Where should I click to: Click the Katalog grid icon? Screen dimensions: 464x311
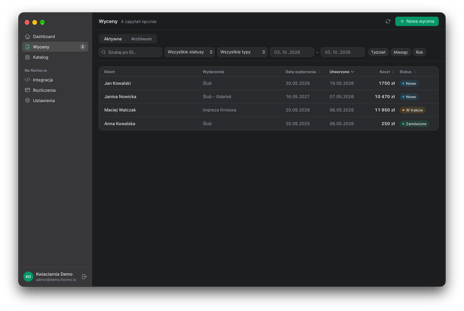(28, 57)
